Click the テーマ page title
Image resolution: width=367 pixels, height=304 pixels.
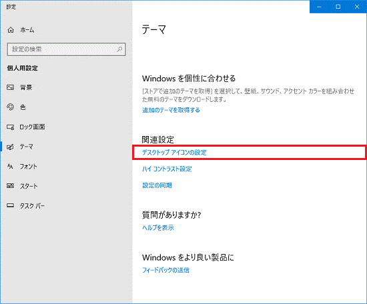click(x=153, y=30)
